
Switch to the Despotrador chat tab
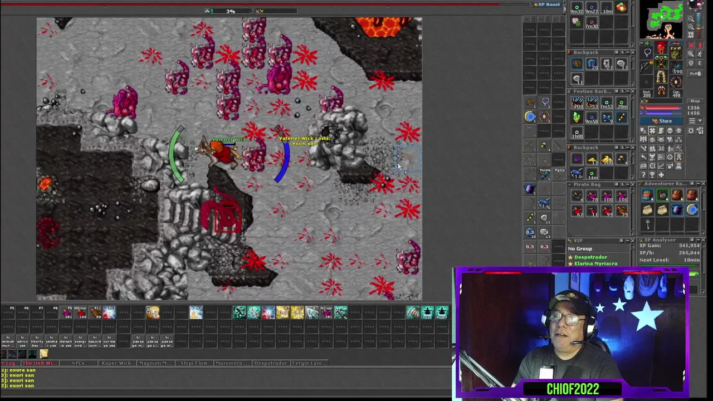pos(271,363)
